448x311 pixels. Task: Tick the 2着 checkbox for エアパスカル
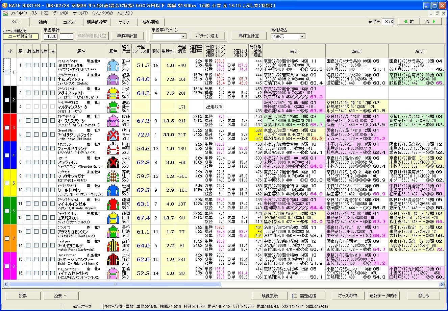click(x=36, y=218)
